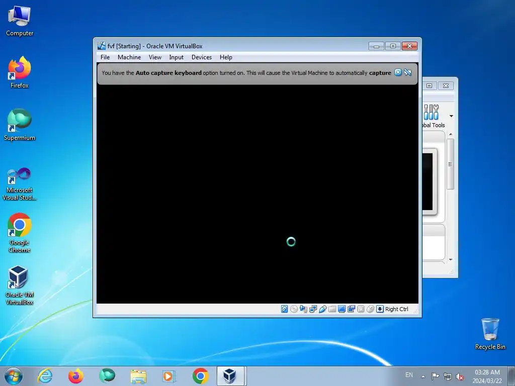Click the hard disk activity indicator icon
515x386 pixels.
pos(285,309)
